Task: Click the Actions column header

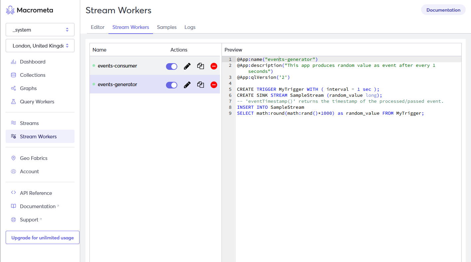Action: pos(179,50)
